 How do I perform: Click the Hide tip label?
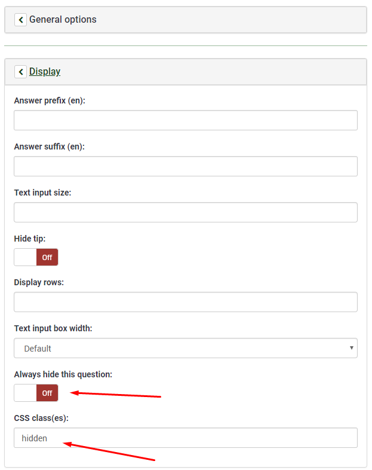[x=29, y=239]
